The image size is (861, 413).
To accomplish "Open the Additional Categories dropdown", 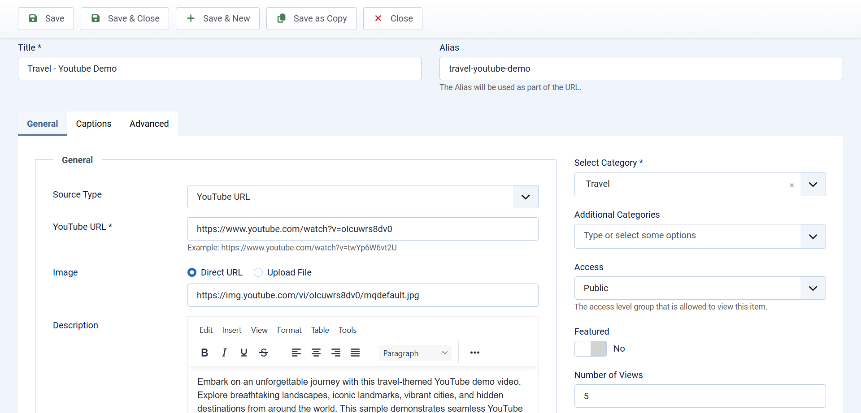I will pyautogui.click(x=700, y=236).
